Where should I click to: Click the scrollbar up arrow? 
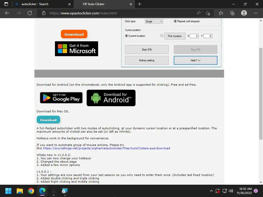pos(261,21)
